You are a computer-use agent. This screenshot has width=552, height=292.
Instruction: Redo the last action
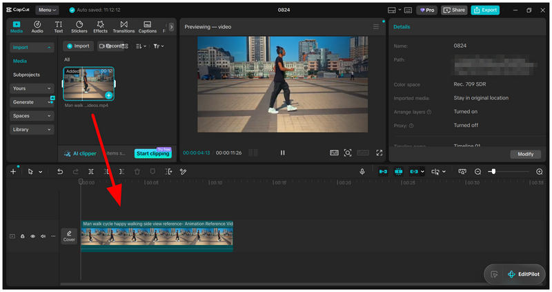[x=75, y=171]
